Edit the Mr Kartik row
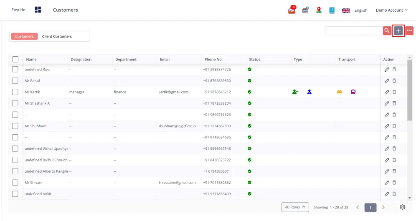The width and height of the screenshot is (416, 221). [387, 92]
